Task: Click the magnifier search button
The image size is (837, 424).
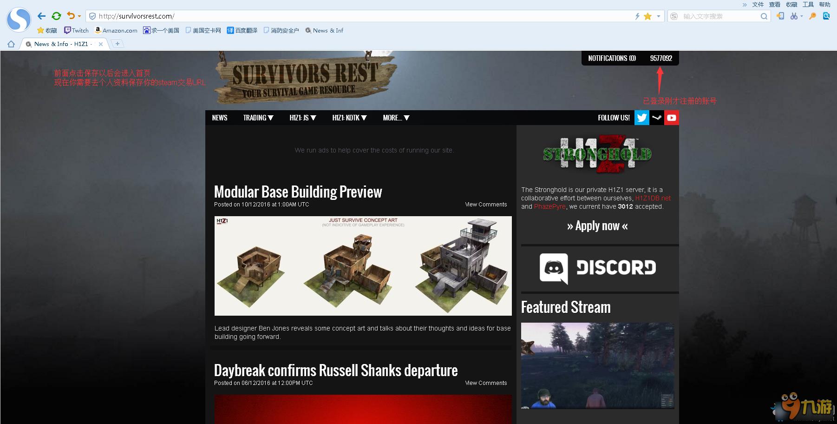Action: click(764, 16)
